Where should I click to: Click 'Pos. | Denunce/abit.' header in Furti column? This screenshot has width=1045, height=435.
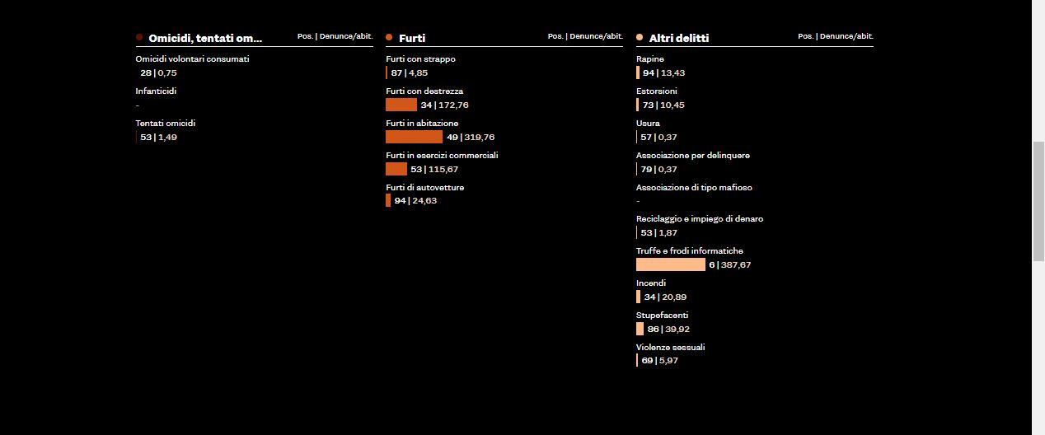click(x=584, y=36)
